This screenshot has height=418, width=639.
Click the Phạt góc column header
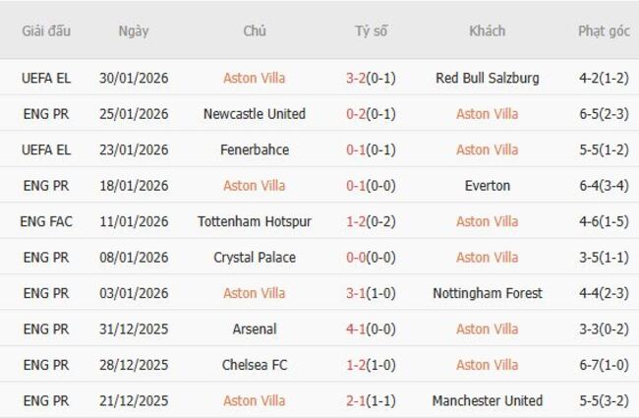click(604, 31)
